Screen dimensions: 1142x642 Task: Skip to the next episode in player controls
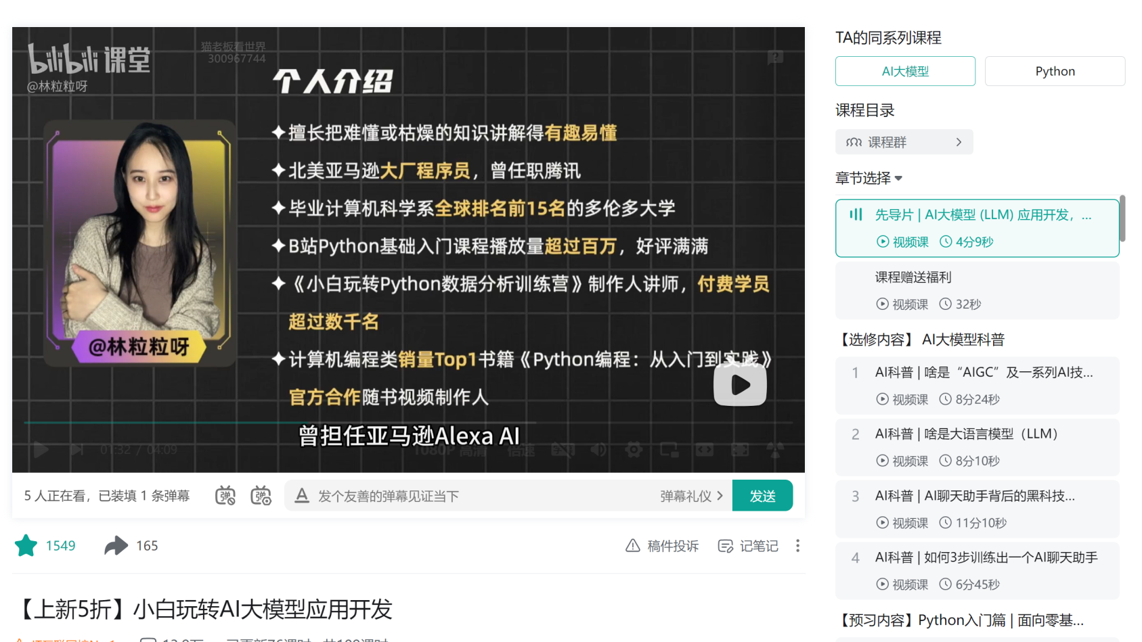click(x=77, y=449)
